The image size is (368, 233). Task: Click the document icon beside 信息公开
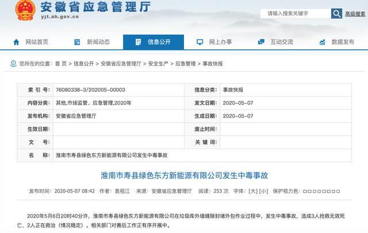[138, 42]
